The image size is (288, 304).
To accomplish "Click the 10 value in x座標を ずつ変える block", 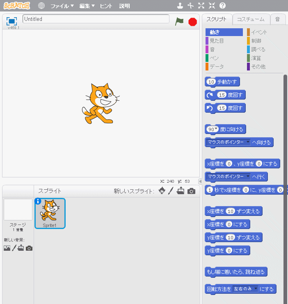I will point(230,211).
